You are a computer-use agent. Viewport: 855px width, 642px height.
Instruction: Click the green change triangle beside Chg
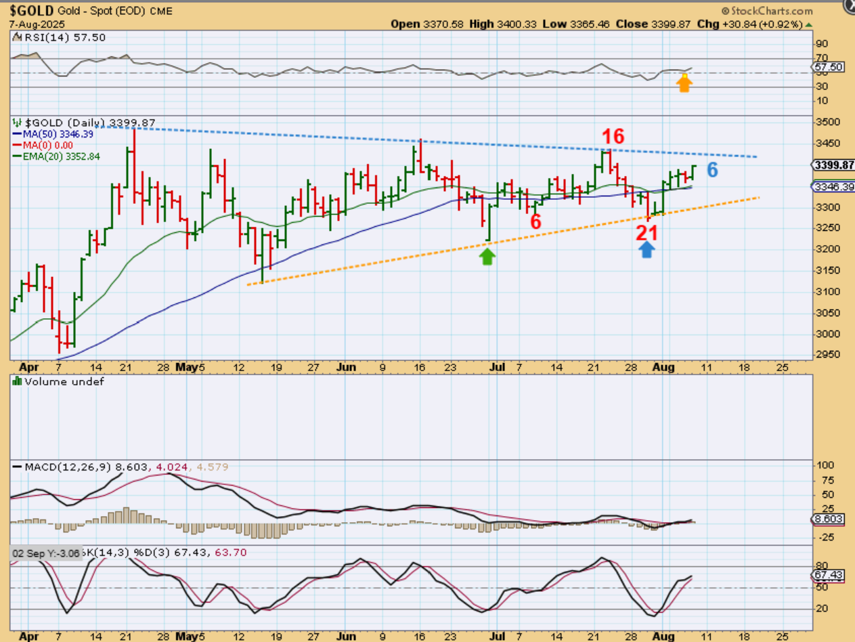point(807,24)
